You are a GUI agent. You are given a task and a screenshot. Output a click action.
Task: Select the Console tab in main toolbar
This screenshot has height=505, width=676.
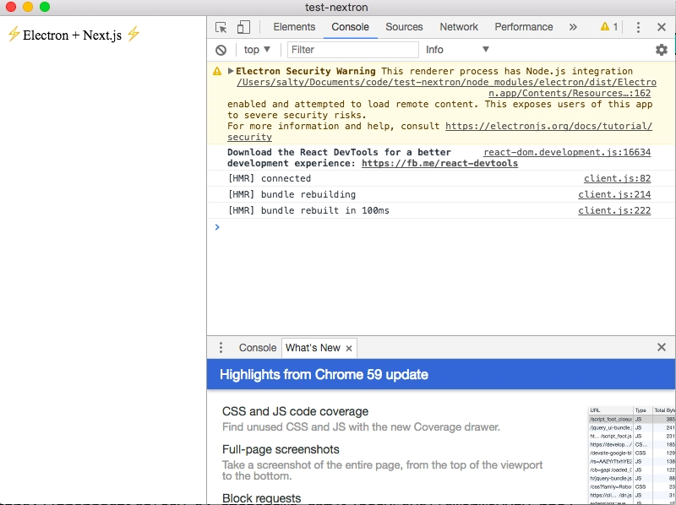[350, 27]
